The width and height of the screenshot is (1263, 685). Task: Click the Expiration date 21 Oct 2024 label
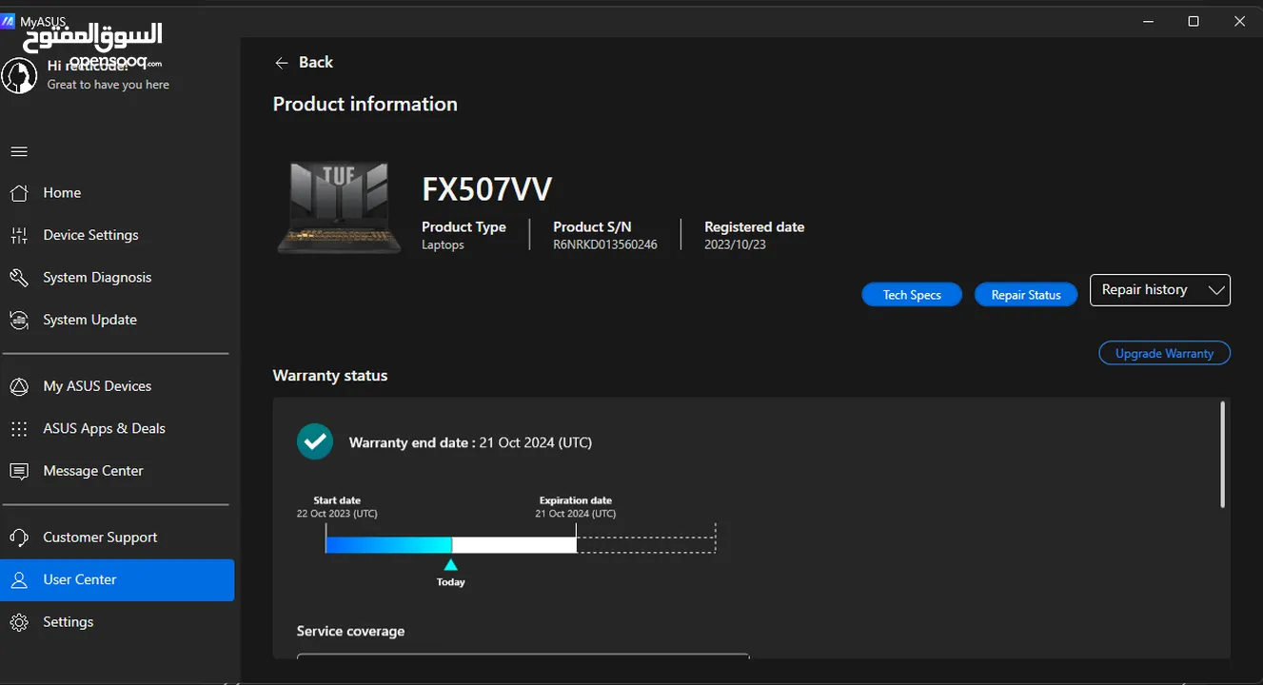coord(576,507)
